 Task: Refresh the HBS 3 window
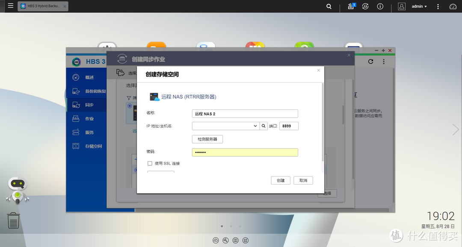coord(370,62)
